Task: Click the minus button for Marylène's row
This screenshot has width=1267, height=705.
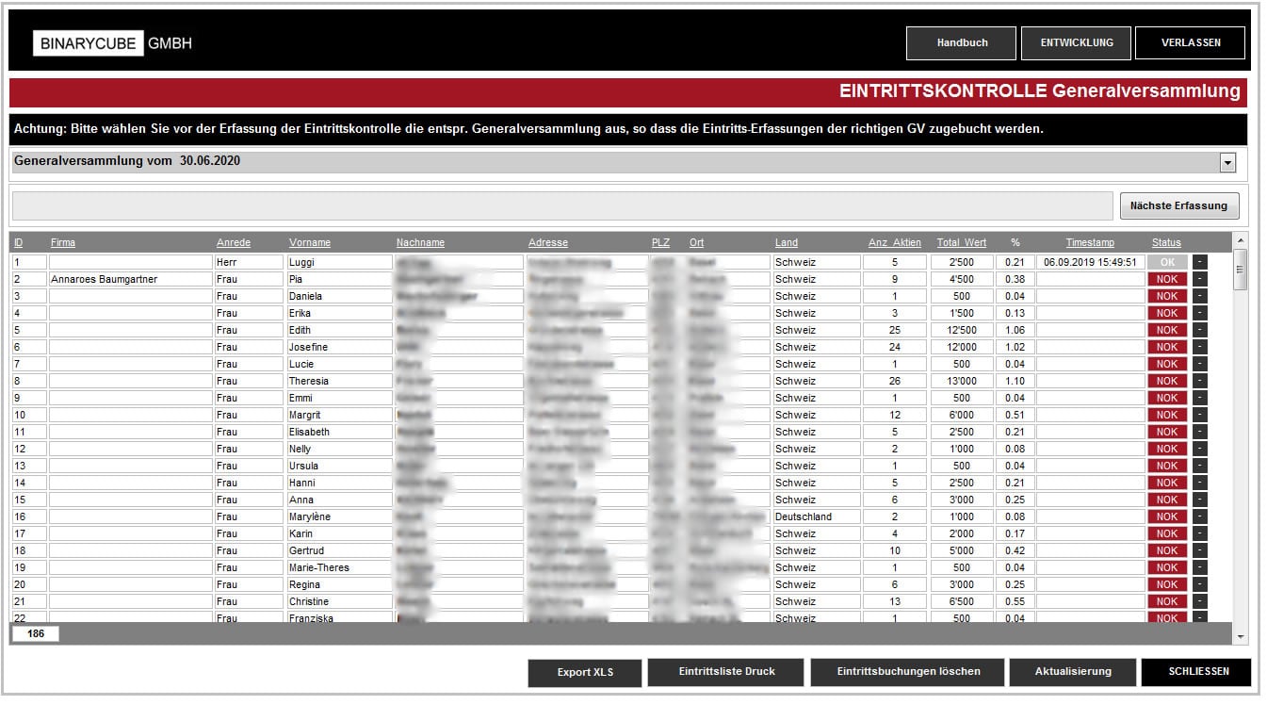Action: (1199, 516)
